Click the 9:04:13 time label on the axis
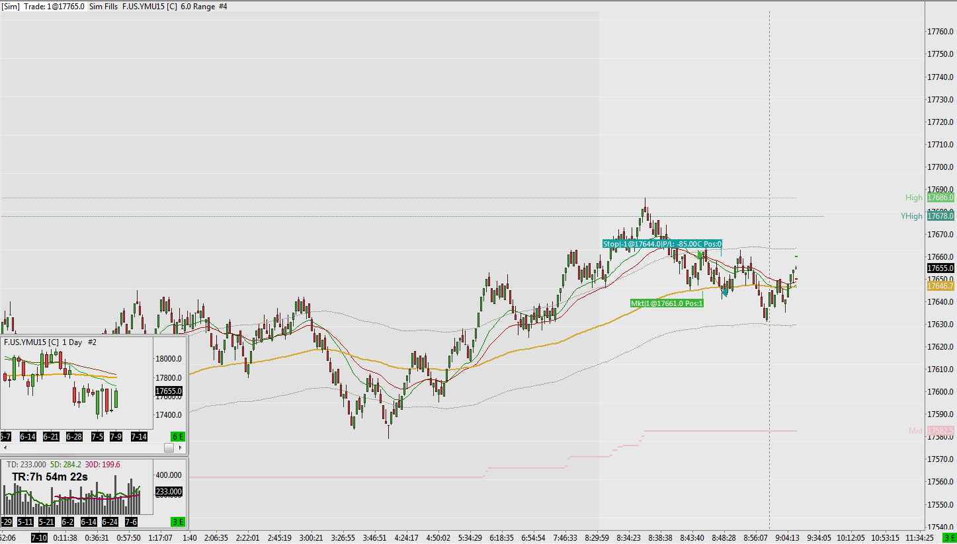 point(788,538)
